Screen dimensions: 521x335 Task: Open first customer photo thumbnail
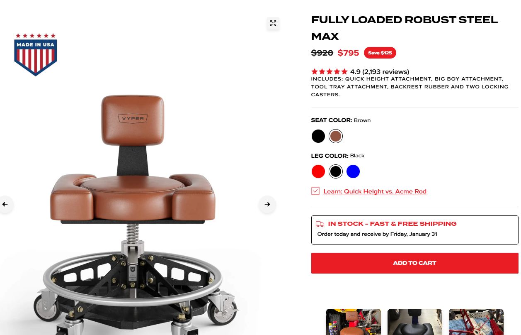point(354,322)
